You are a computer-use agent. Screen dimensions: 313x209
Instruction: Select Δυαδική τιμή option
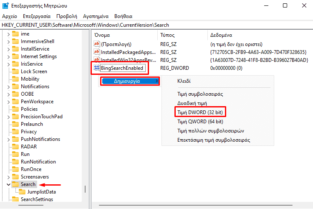coord(192,103)
